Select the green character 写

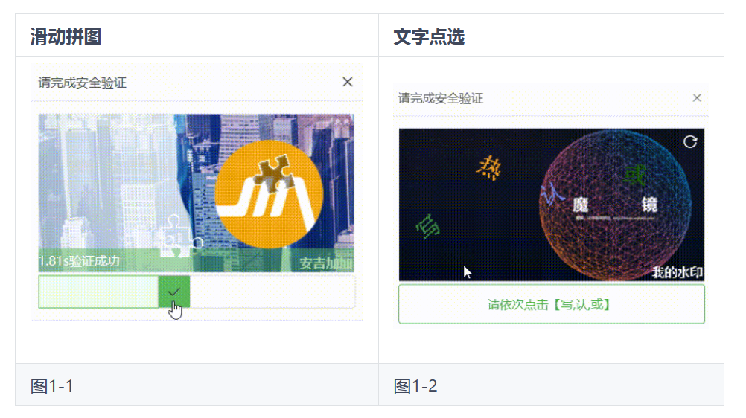(x=427, y=226)
